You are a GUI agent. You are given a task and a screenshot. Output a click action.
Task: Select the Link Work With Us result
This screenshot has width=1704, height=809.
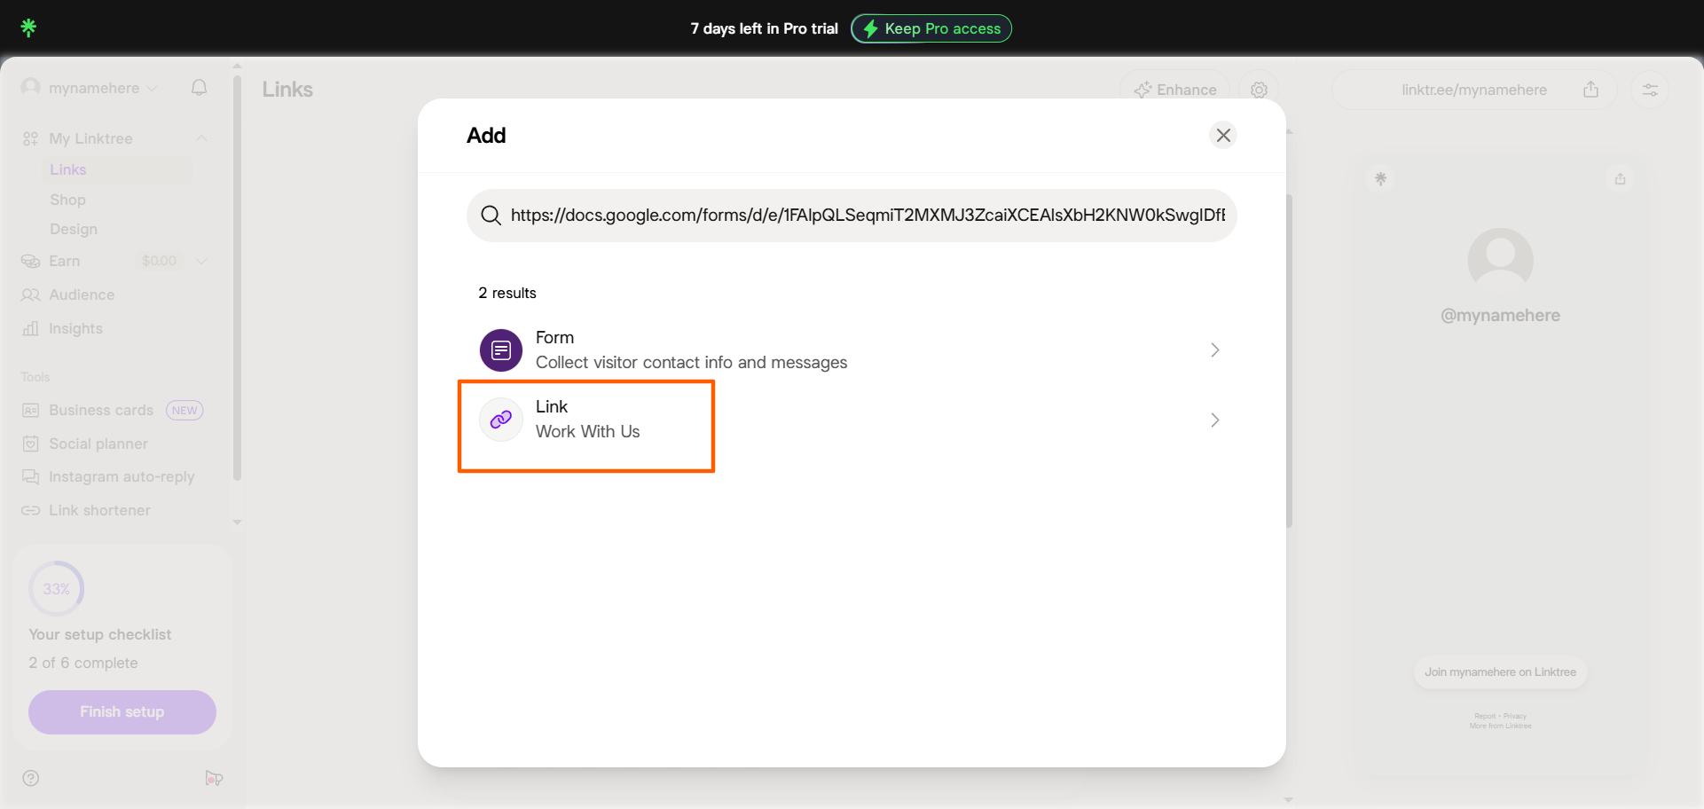852,419
